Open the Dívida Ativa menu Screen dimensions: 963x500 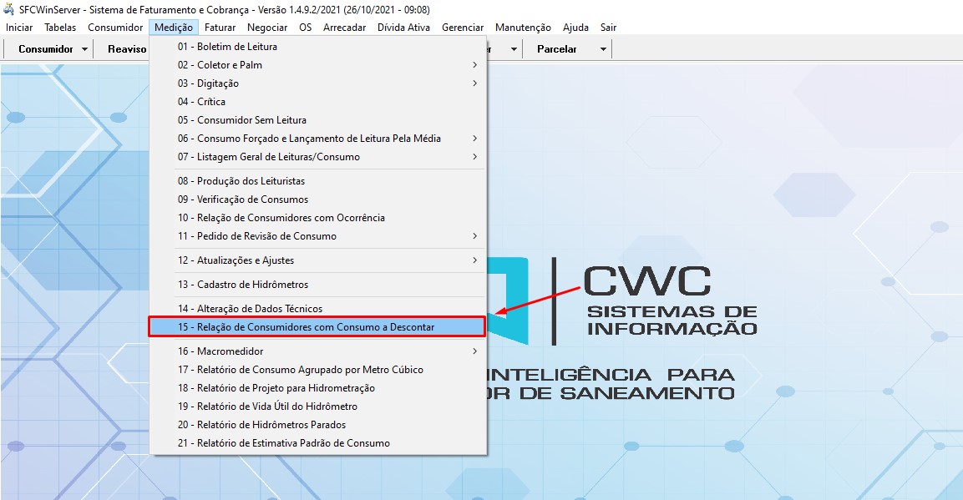point(403,27)
